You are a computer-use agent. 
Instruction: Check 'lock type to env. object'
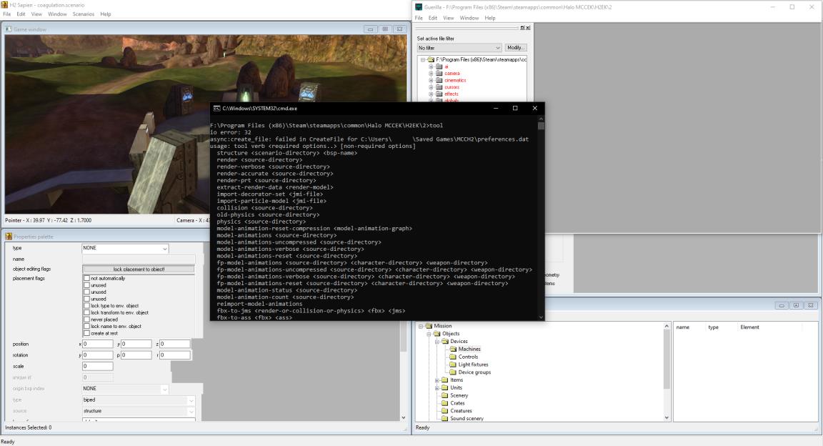point(86,306)
